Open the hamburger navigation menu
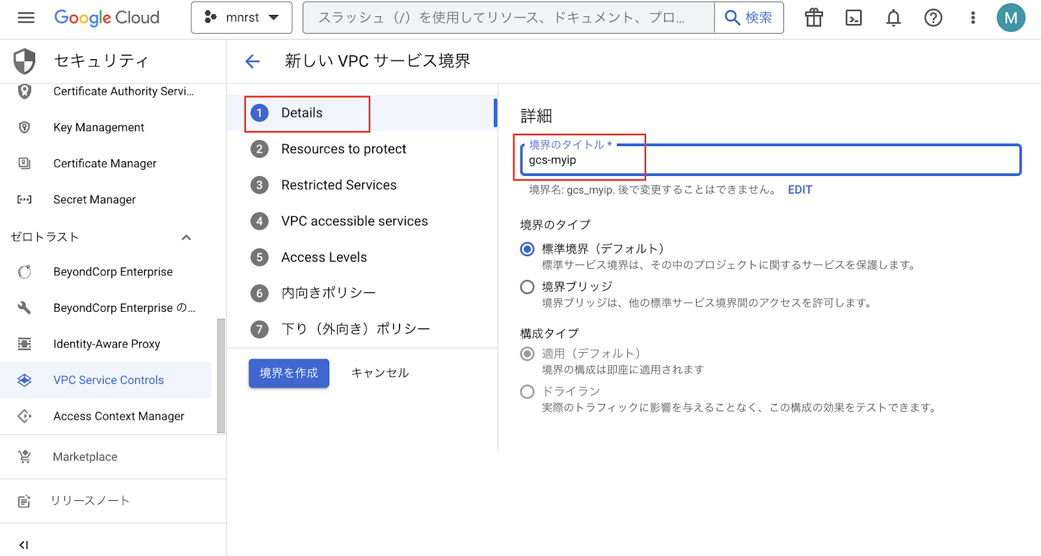1041x556 pixels. (x=26, y=18)
